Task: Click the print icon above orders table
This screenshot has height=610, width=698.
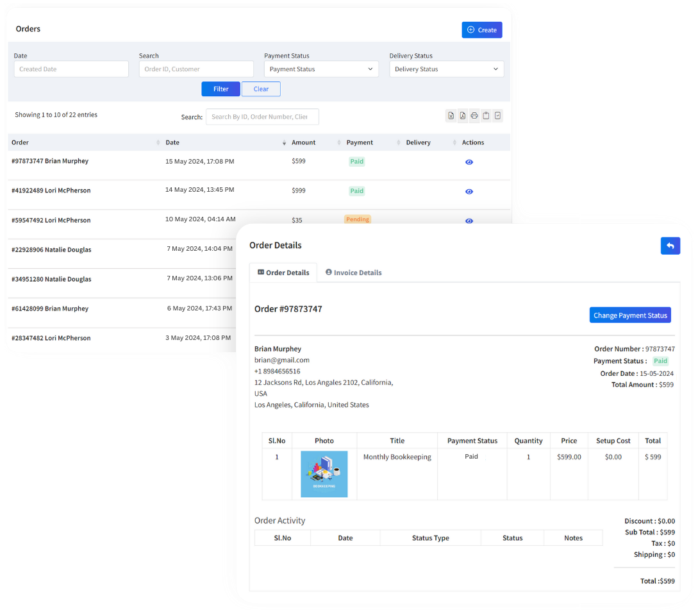Action: pyautogui.click(x=474, y=116)
